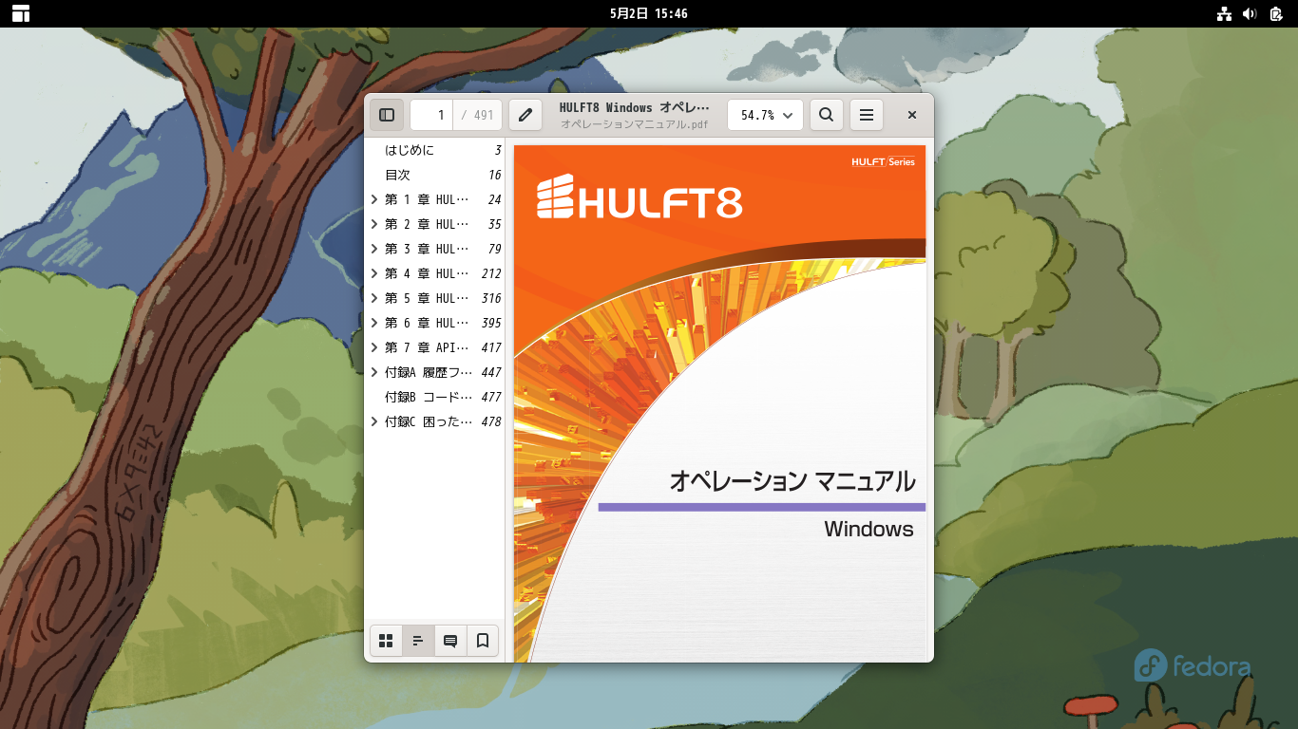Image resolution: width=1298 pixels, height=729 pixels.
Task: Open the clock at 5月2日 15:46
Action: pos(649,13)
